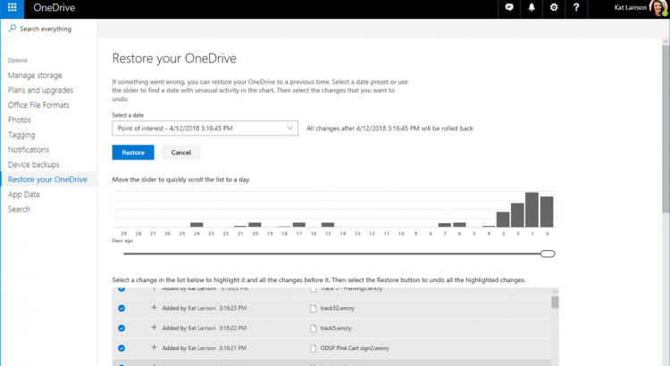Open App Data option

[23, 195]
